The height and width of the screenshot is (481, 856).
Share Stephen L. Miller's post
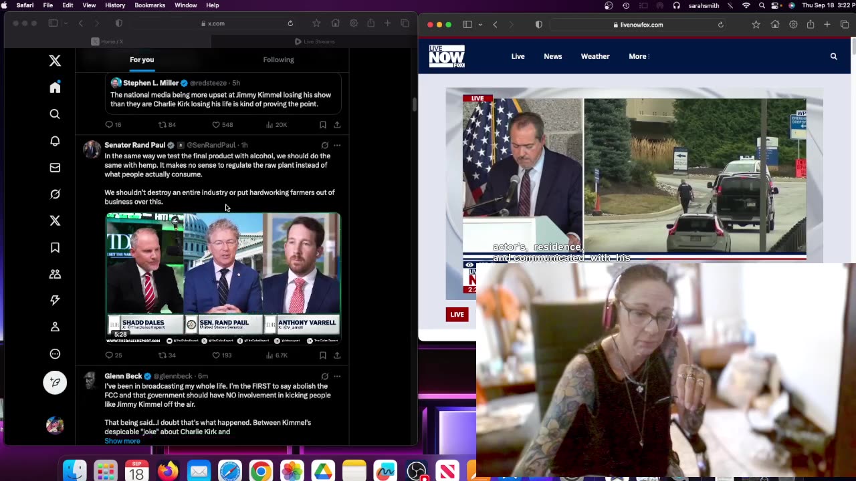pyautogui.click(x=337, y=125)
